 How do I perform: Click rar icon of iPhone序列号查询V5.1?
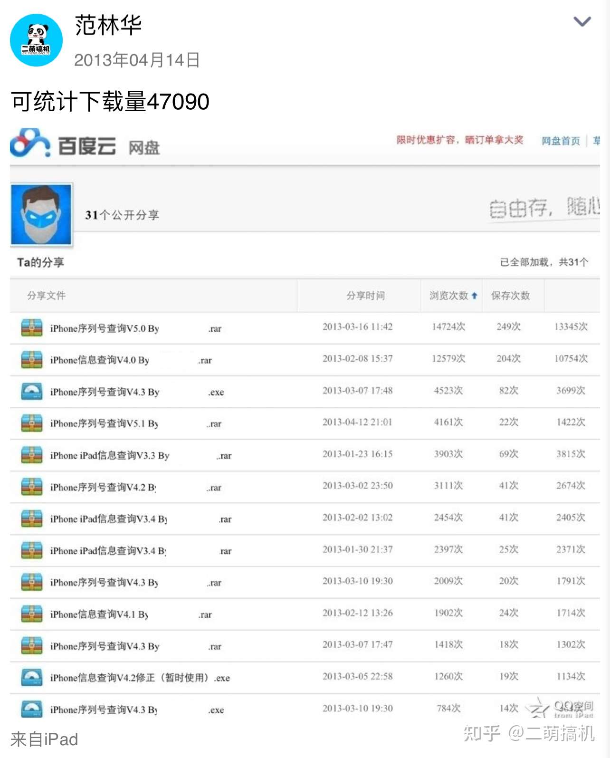pos(32,423)
